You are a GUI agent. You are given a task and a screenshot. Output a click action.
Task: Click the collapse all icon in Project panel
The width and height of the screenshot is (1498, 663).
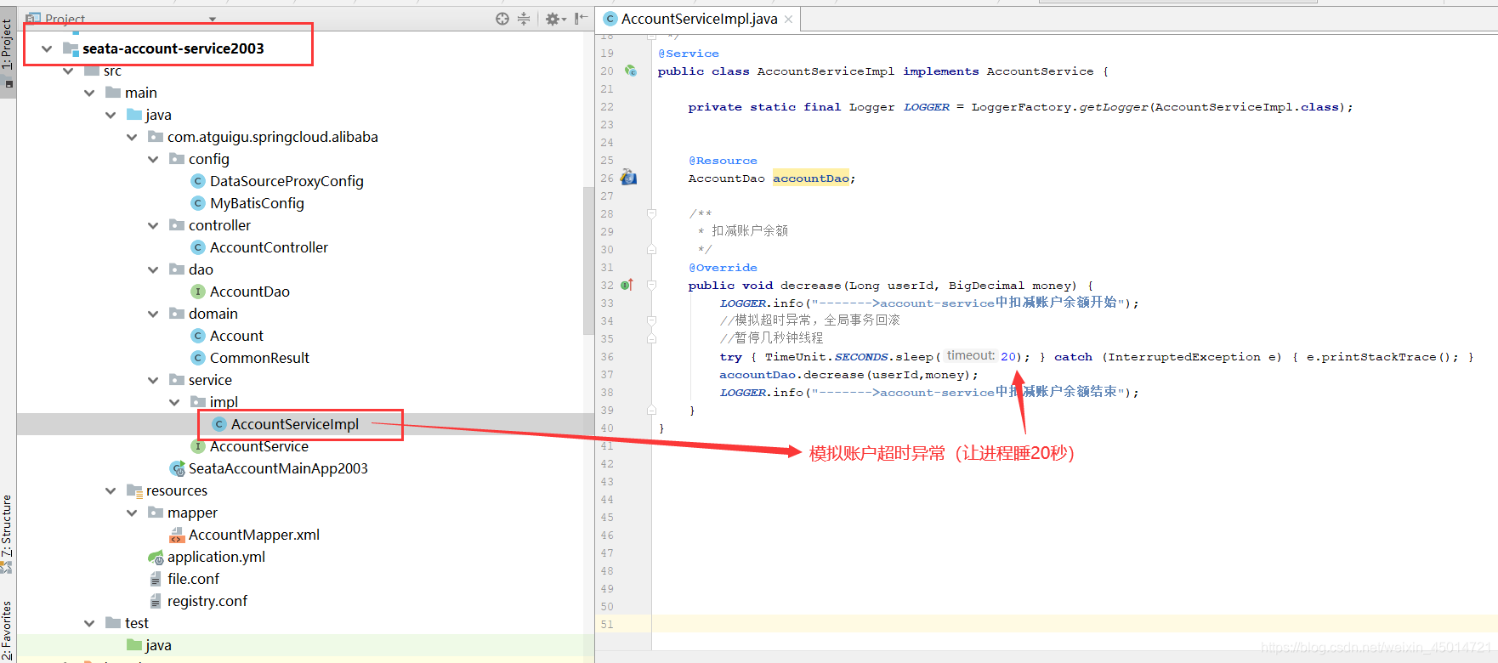(x=524, y=19)
